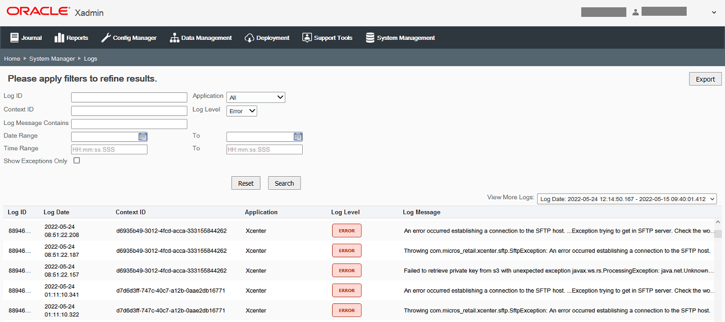Expand the user account menu chevron
Image resolution: width=725 pixels, height=322 pixels.
click(714, 12)
